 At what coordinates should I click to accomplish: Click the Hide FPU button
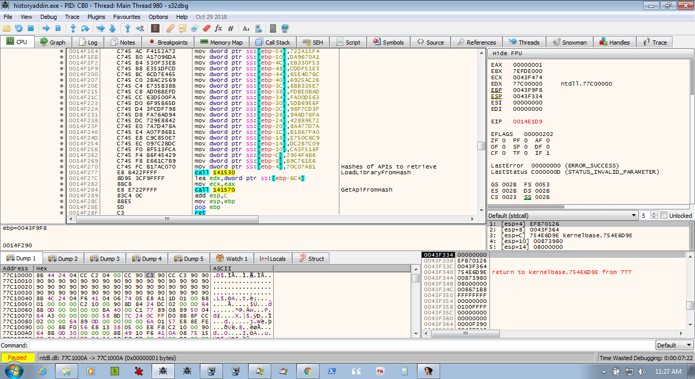(507, 54)
